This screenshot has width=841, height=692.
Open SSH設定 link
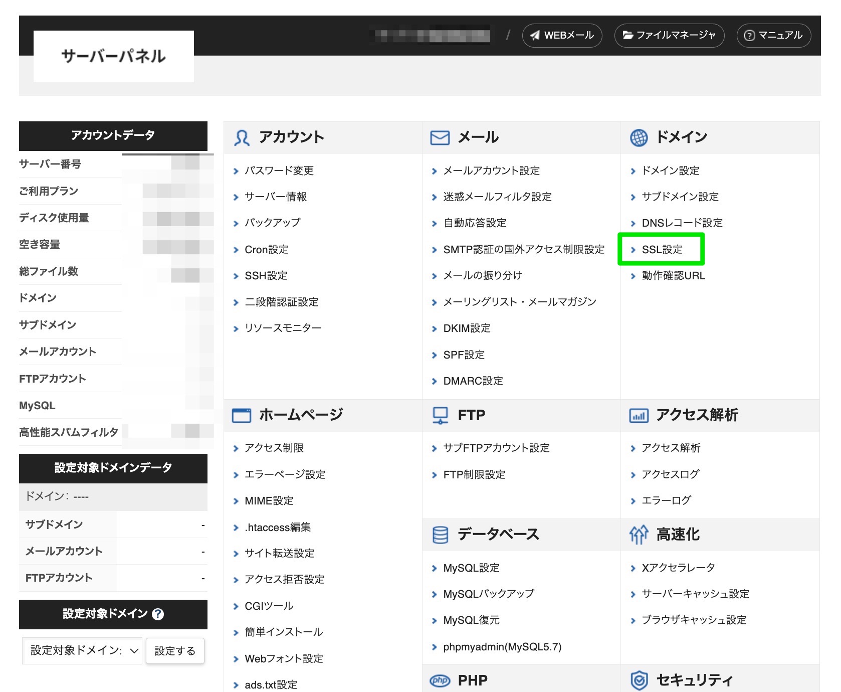[x=266, y=275]
